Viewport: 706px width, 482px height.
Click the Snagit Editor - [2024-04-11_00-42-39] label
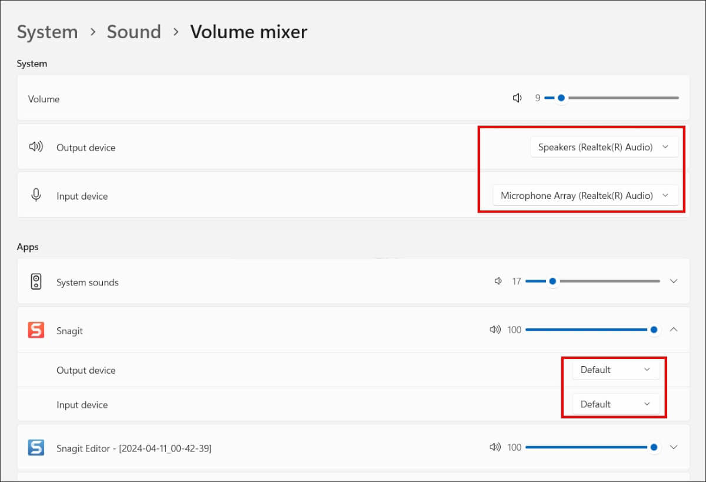click(x=134, y=448)
